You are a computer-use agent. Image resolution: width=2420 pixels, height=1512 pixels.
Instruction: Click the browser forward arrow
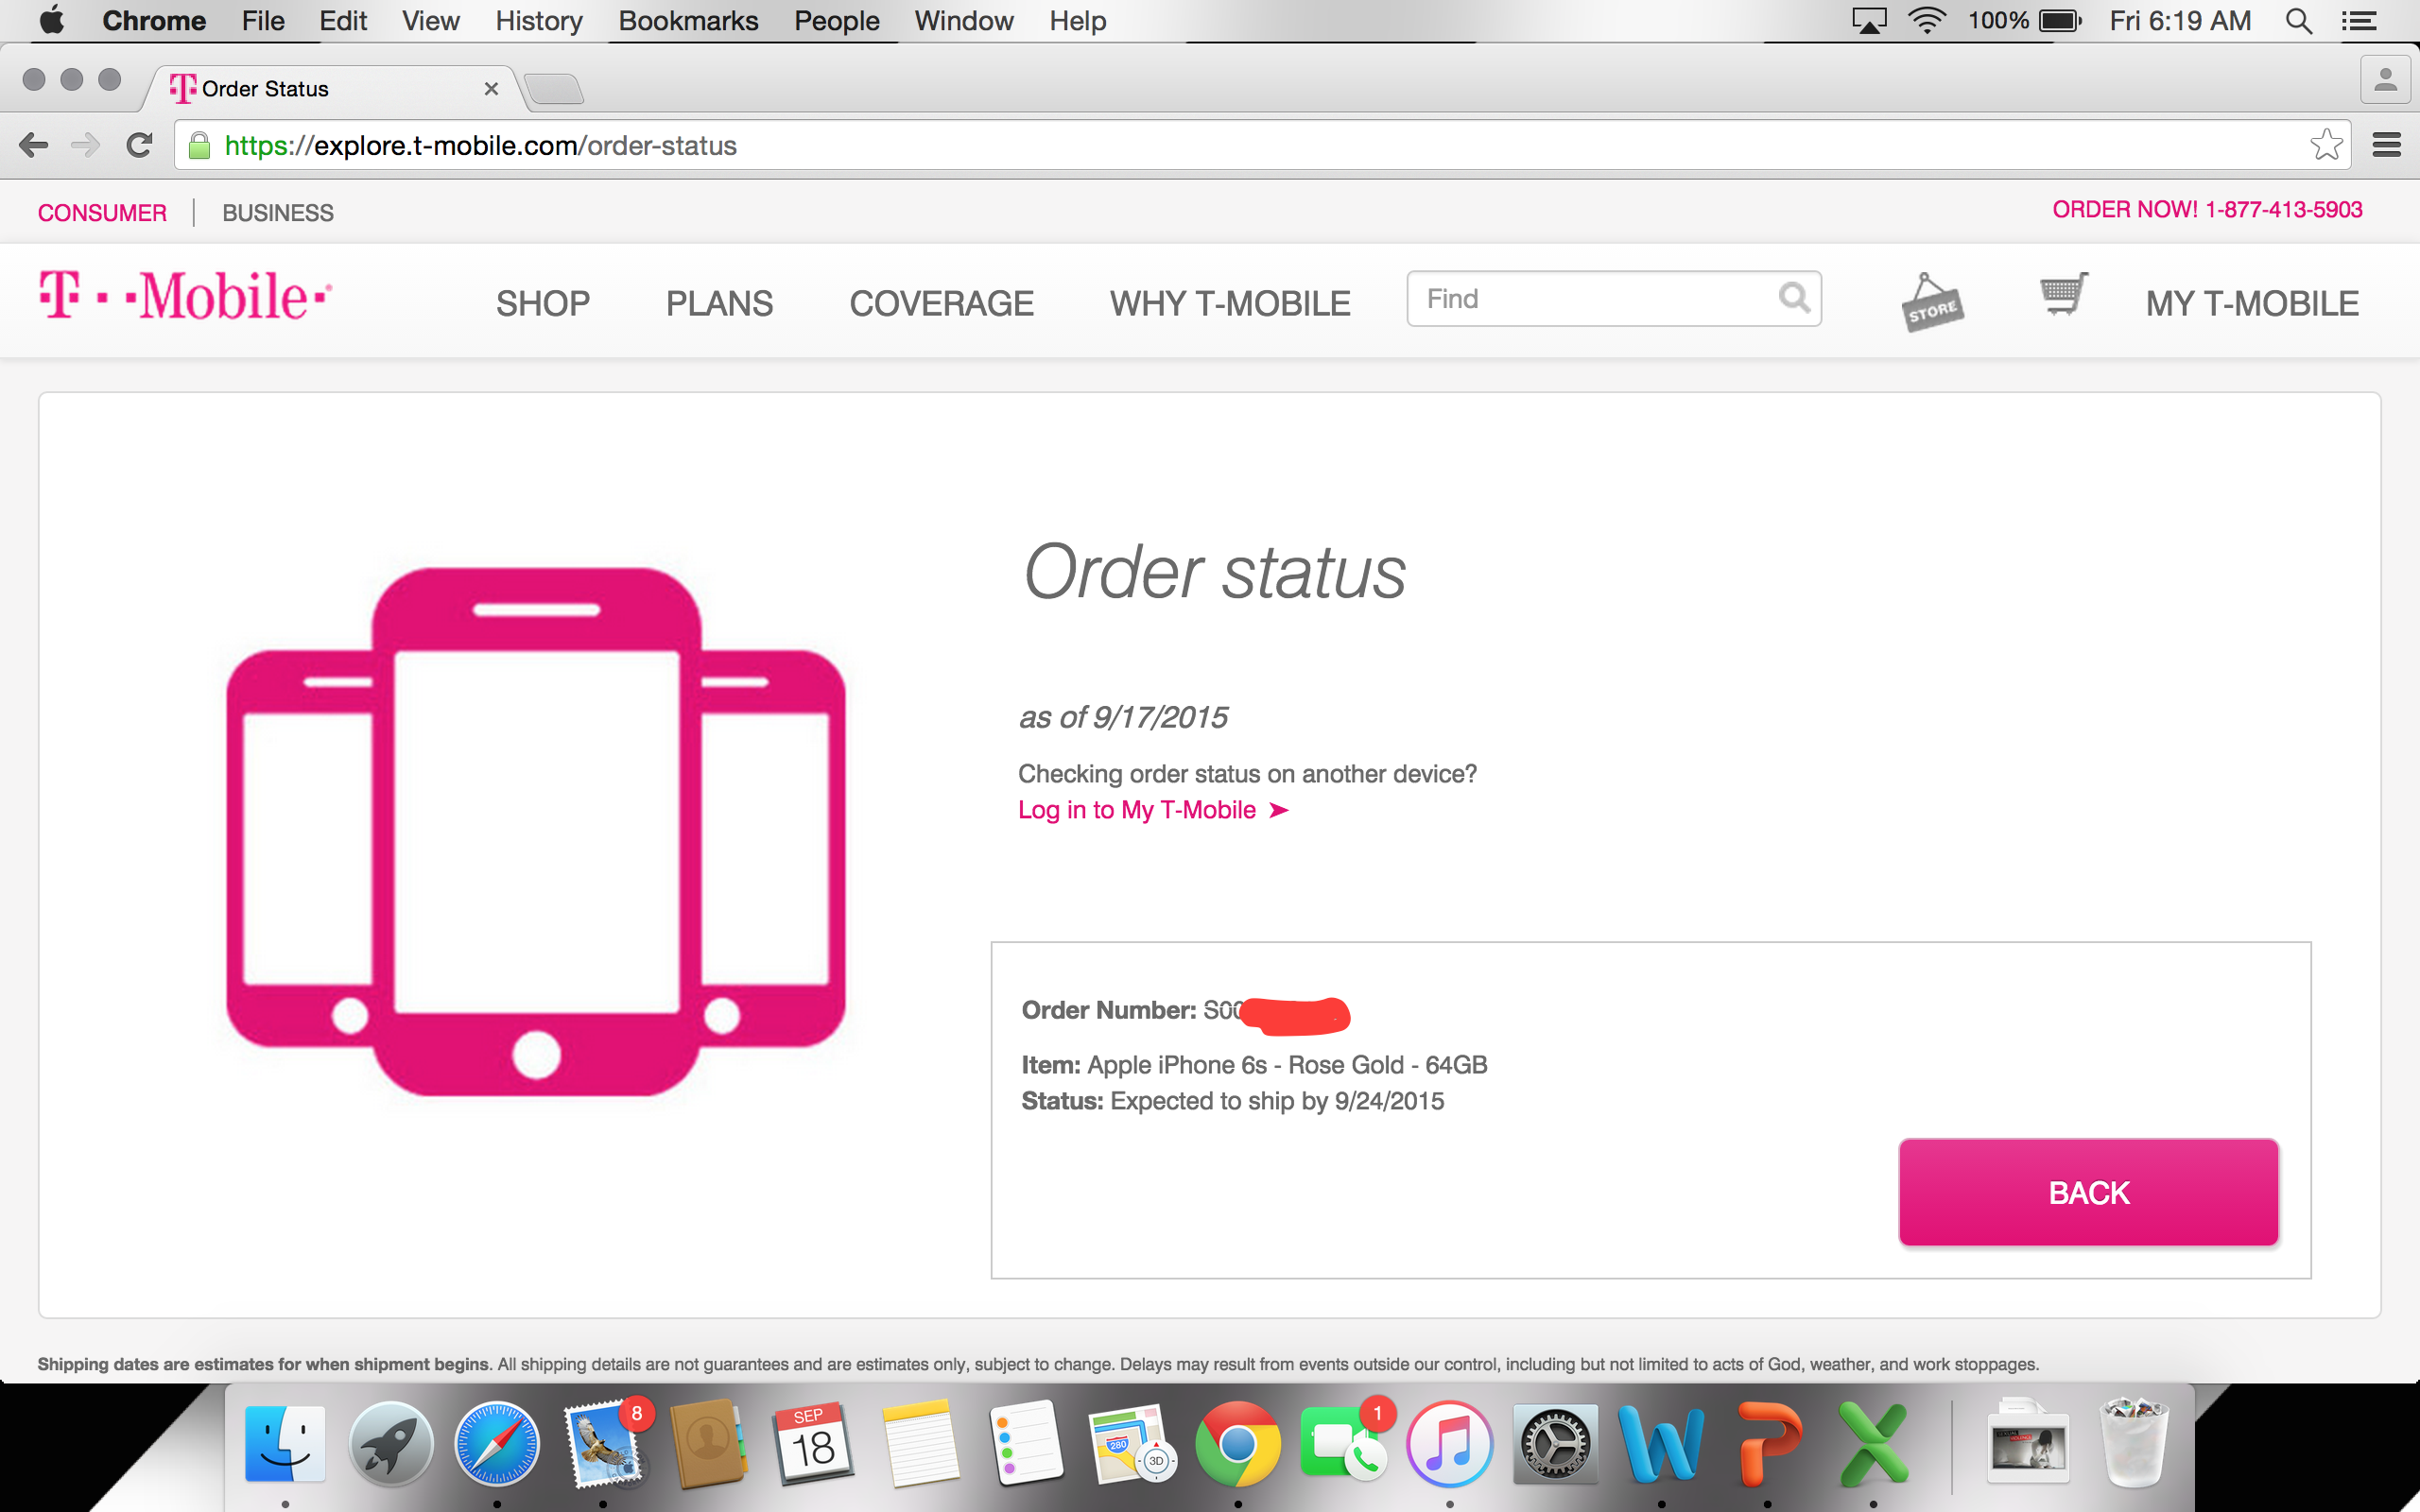pos(86,146)
